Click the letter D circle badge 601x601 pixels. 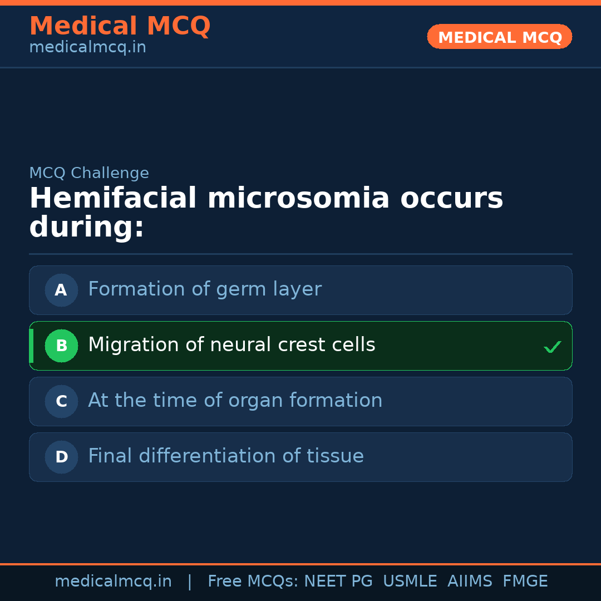pos(61,457)
